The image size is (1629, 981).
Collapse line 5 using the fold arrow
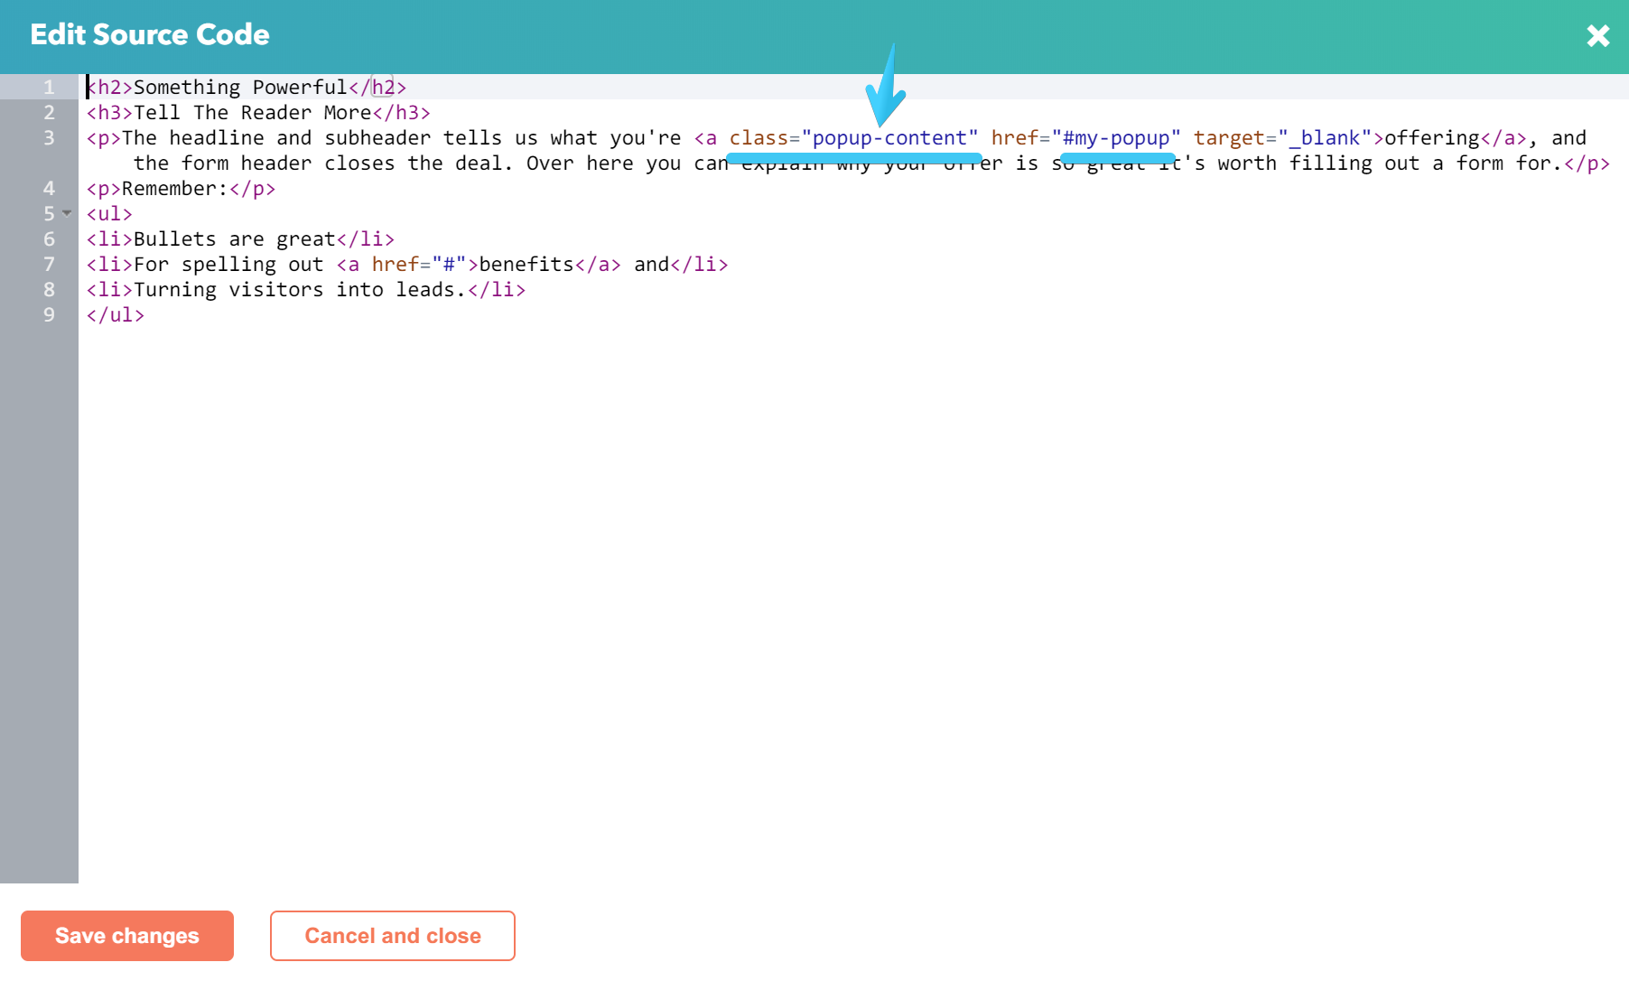[65, 214]
